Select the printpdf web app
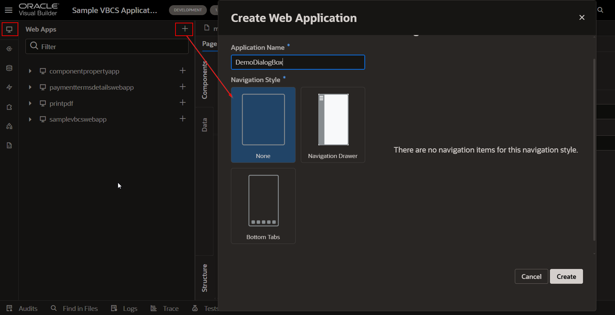This screenshot has height=315, width=615. [x=61, y=103]
